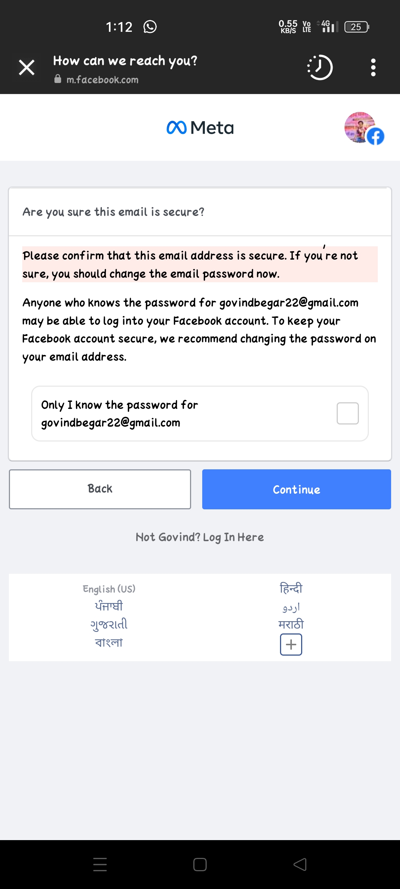Switch language to Gujarati
This screenshot has height=889, width=400.
109,625
